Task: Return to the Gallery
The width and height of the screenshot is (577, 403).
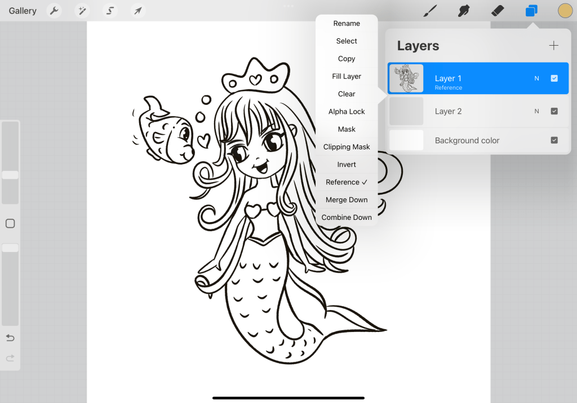Action: pos(23,11)
